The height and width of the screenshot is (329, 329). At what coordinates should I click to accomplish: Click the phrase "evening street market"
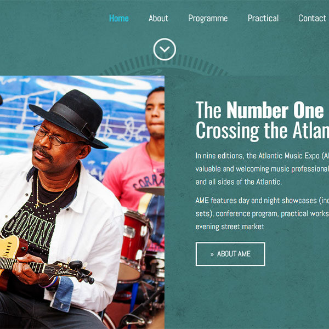[230, 227]
